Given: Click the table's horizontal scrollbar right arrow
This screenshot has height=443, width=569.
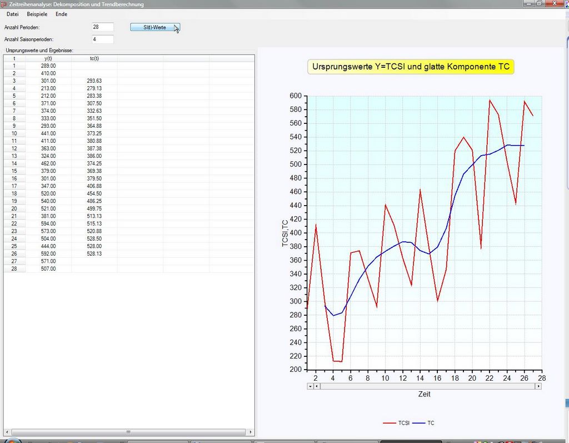Looking at the screenshot, I should click(251, 432).
